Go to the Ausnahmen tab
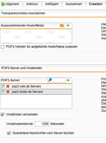This screenshot has height=143, width=106. click(x=74, y=4)
